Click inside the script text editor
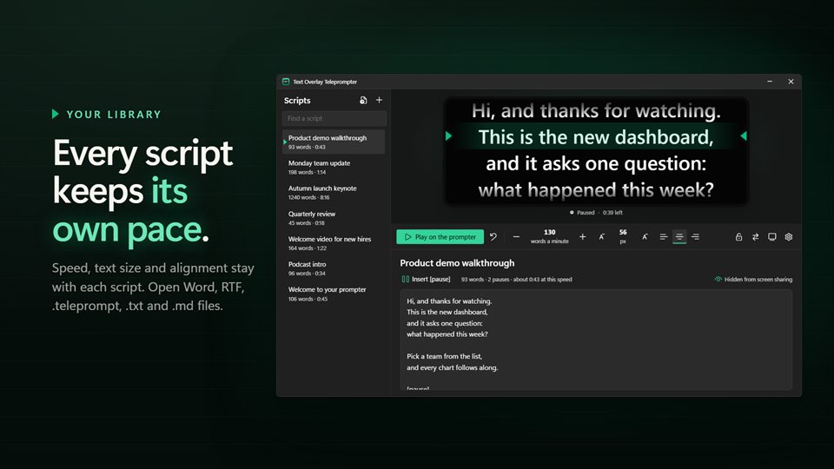Viewport: 834px width, 469px height. (x=596, y=340)
